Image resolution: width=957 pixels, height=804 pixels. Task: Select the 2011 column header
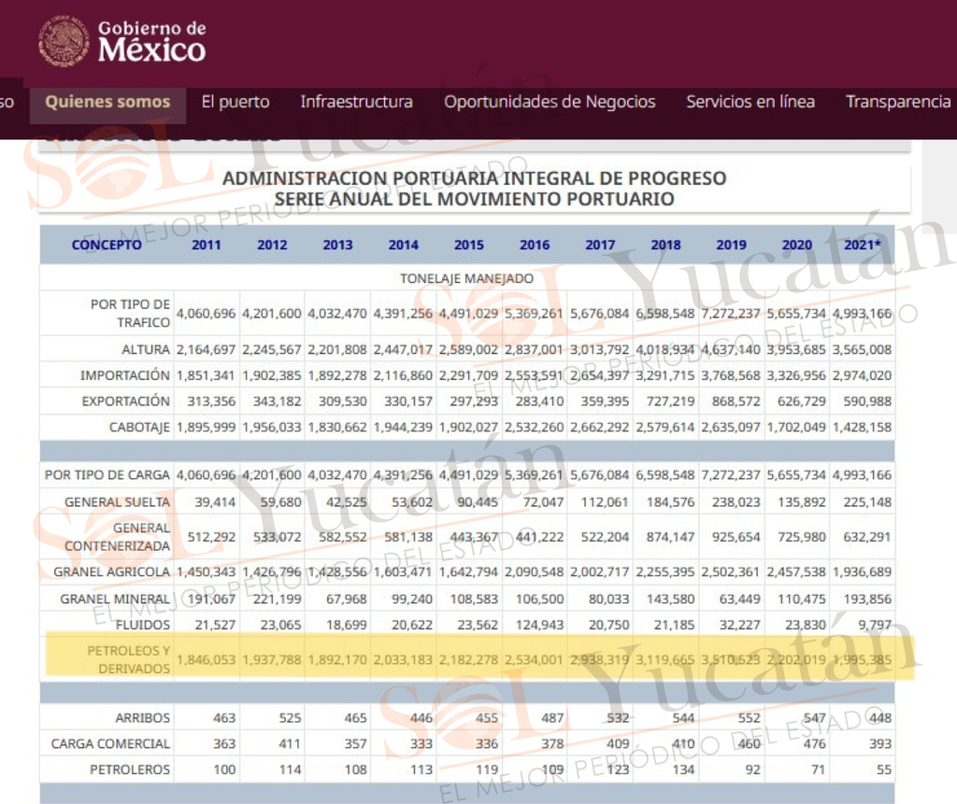[207, 245]
